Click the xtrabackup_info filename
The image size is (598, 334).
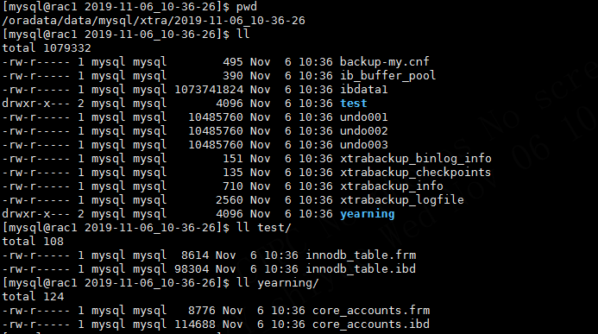(x=392, y=186)
